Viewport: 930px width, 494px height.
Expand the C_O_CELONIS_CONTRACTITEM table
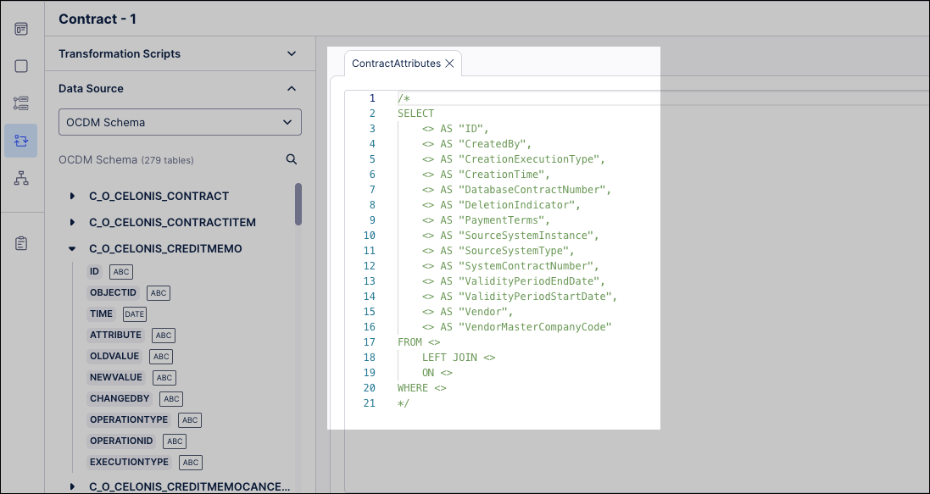tap(72, 223)
